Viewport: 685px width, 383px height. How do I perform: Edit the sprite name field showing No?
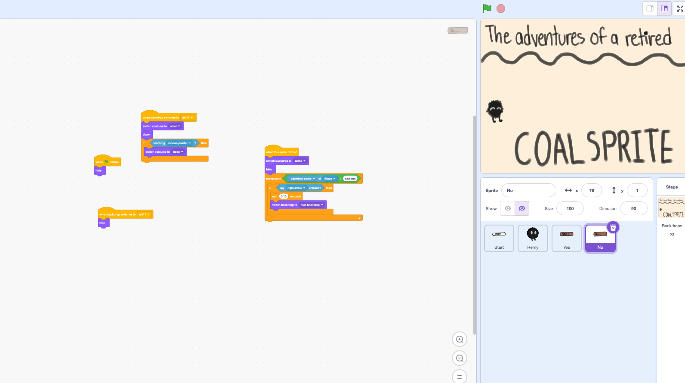coord(529,190)
